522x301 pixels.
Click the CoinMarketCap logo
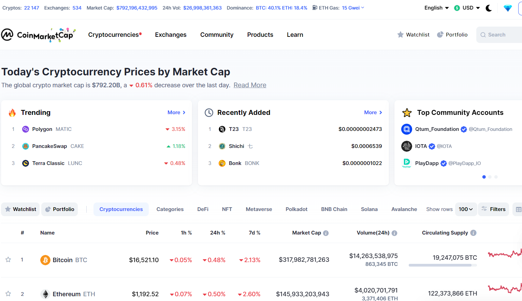pos(38,35)
